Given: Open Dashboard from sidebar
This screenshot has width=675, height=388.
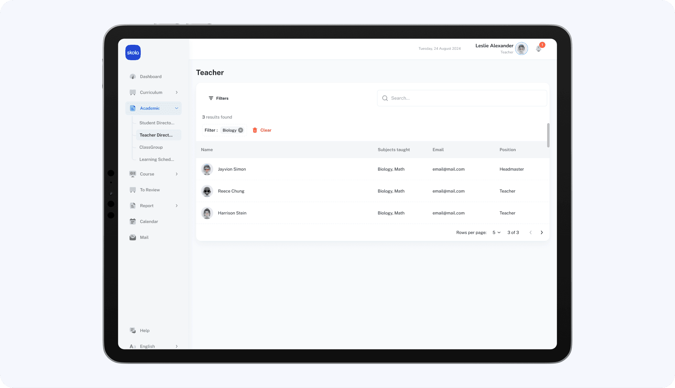Looking at the screenshot, I should pyautogui.click(x=151, y=77).
